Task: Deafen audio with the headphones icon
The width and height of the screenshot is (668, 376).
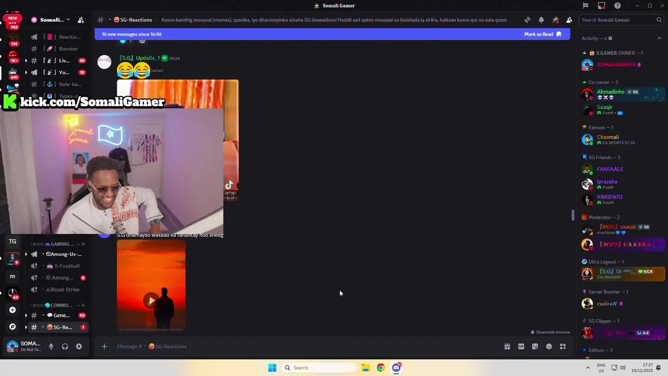Action: 65,346
